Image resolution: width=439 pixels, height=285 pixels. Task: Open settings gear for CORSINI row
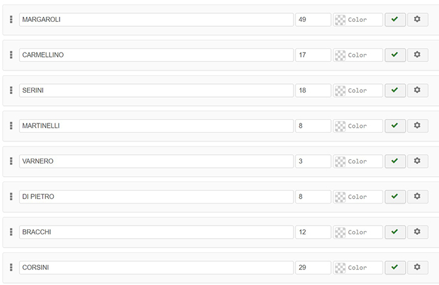(x=418, y=267)
